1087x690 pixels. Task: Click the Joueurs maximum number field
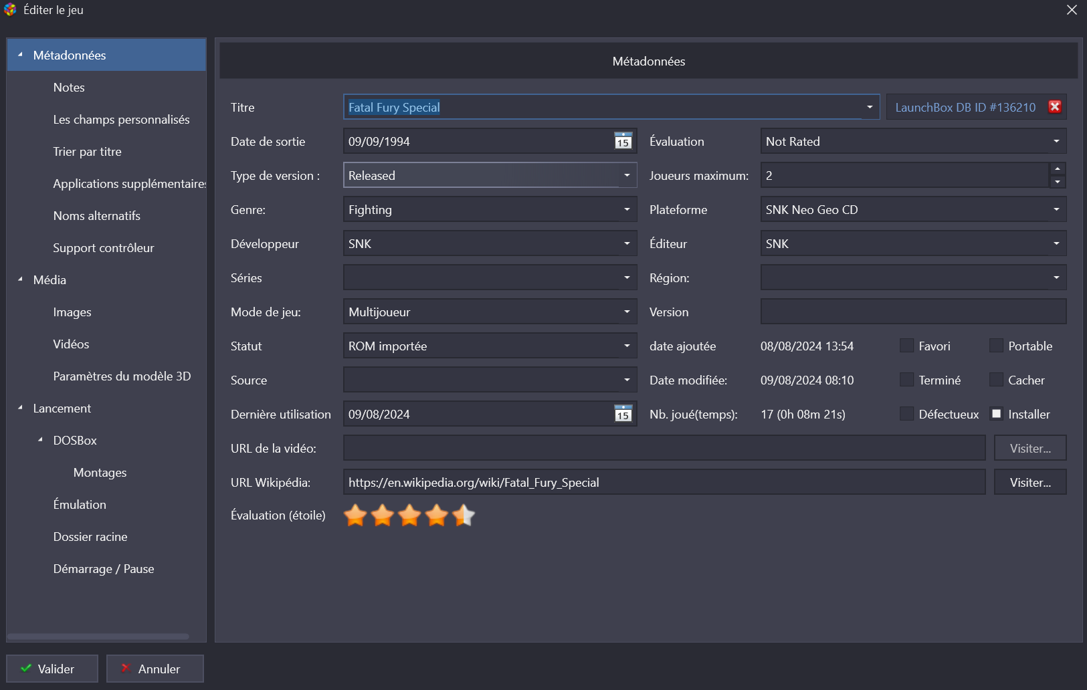coord(904,175)
